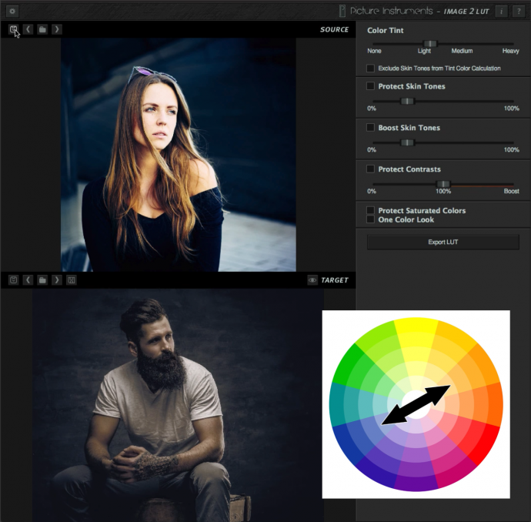
Task: Click the Boost Skin Tones slider handle
Action: (407, 142)
